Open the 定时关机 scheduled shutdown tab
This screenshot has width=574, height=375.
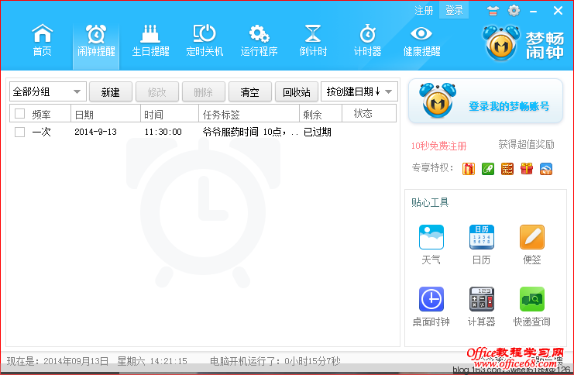[205, 40]
